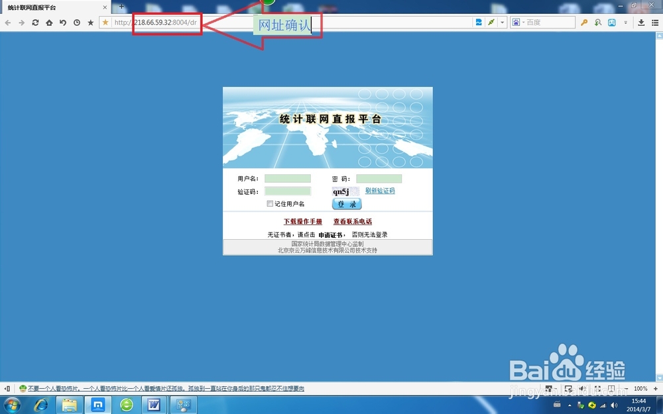The width and height of the screenshot is (663, 414).
Task: Bookmark this page with address bar star
Action: 105,23
